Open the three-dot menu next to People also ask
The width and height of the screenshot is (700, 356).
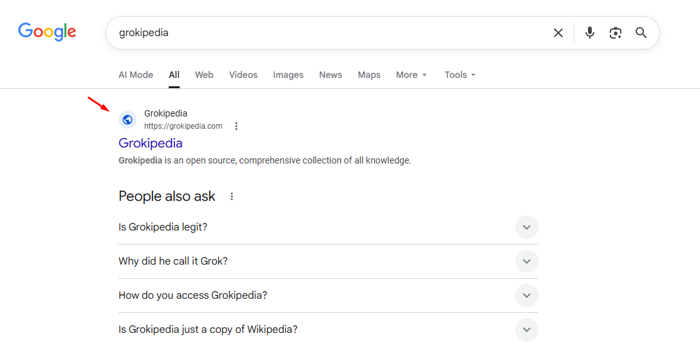(x=231, y=196)
